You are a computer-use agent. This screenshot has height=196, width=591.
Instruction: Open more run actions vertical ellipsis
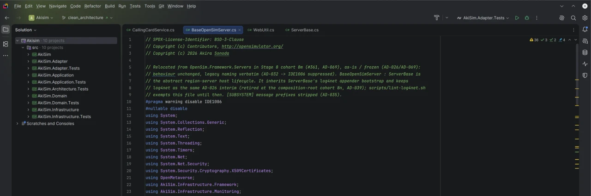(x=537, y=17)
